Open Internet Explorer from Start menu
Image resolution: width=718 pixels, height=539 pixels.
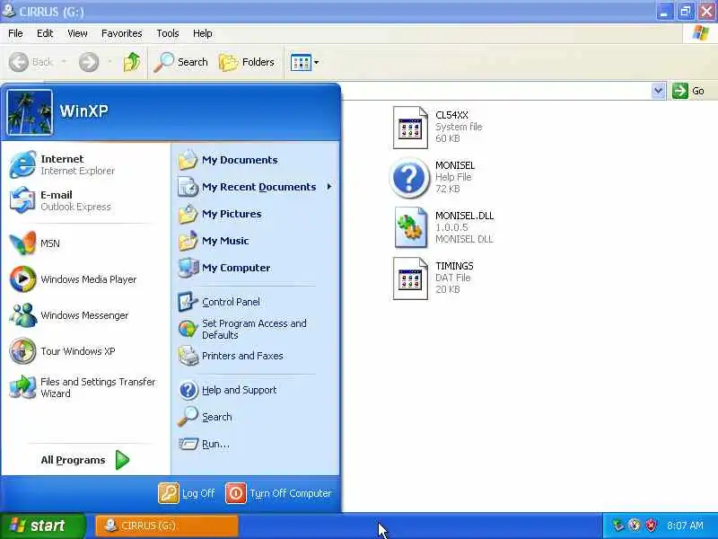tap(85, 164)
